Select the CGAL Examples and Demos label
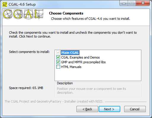Viewport: 152px width, 118px height. pyautogui.click(x=80, y=57)
